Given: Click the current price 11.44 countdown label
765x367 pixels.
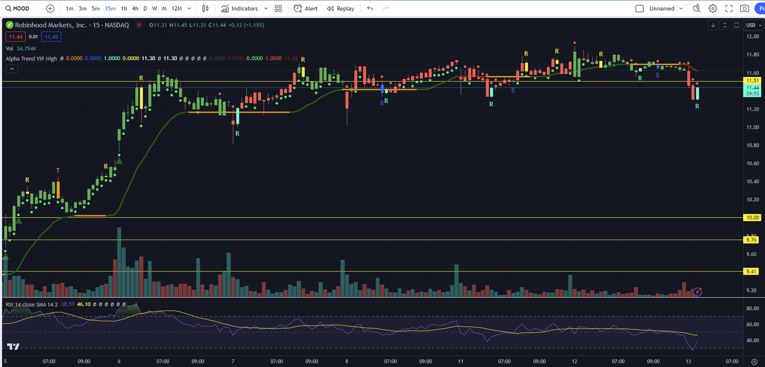Looking at the screenshot, I should (752, 90).
